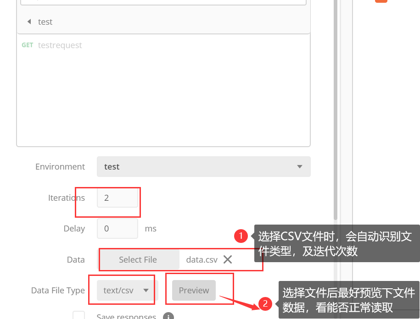
Task: Remove the data.csv file with X
Action: pyautogui.click(x=228, y=259)
